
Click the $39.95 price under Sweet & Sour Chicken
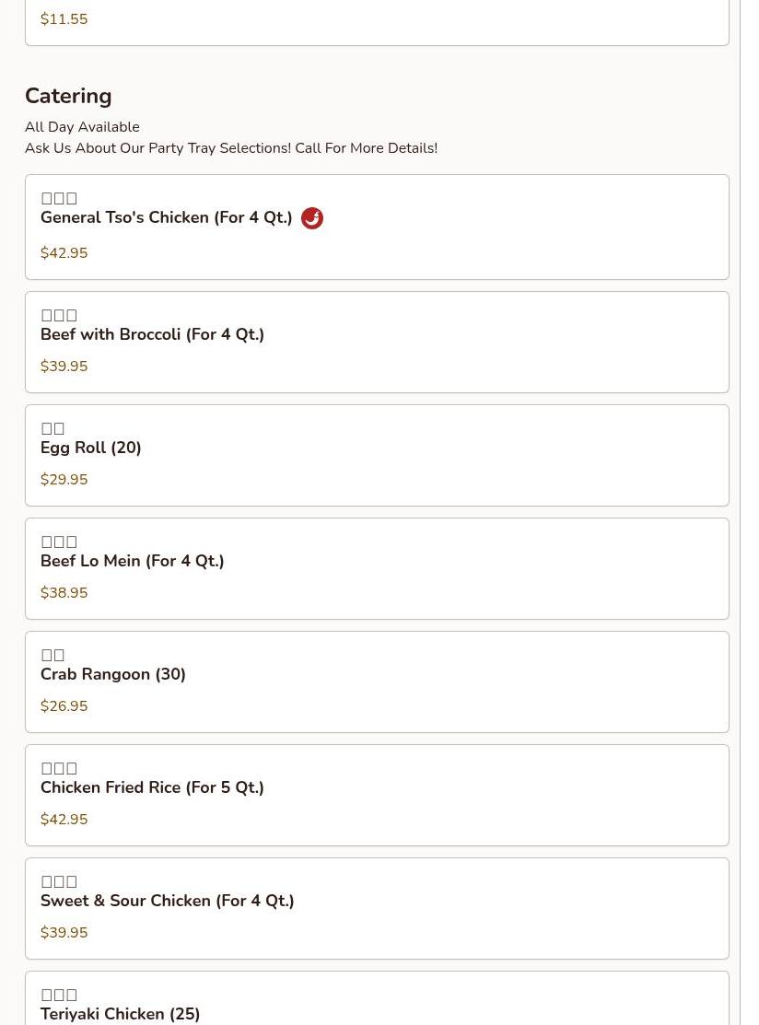pyautogui.click(x=64, y=933)
